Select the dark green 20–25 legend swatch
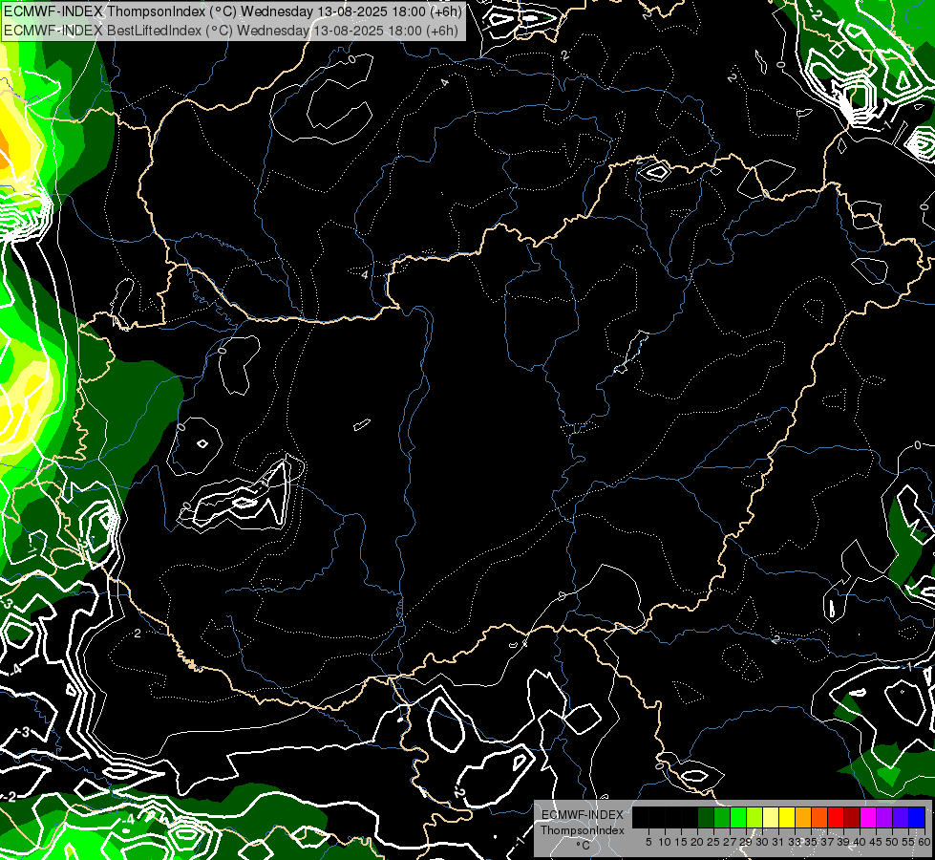The width and height of the screenshot is (935, 860). 706,817
